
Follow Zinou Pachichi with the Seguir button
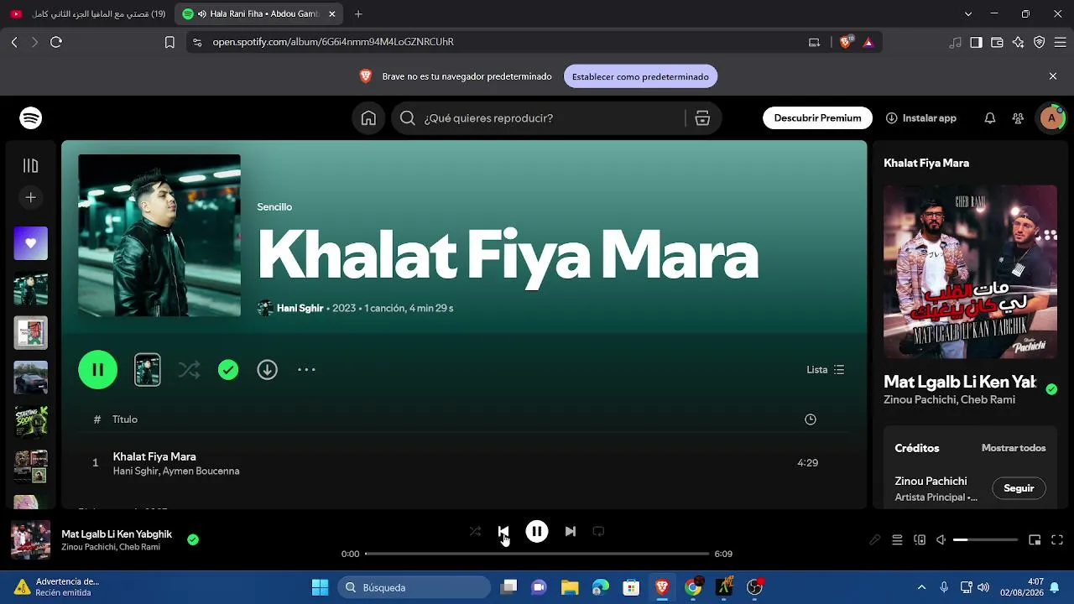pos(1019,488)
